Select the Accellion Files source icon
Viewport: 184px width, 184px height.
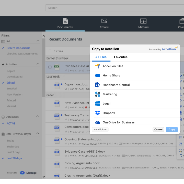tap(97, 66)
